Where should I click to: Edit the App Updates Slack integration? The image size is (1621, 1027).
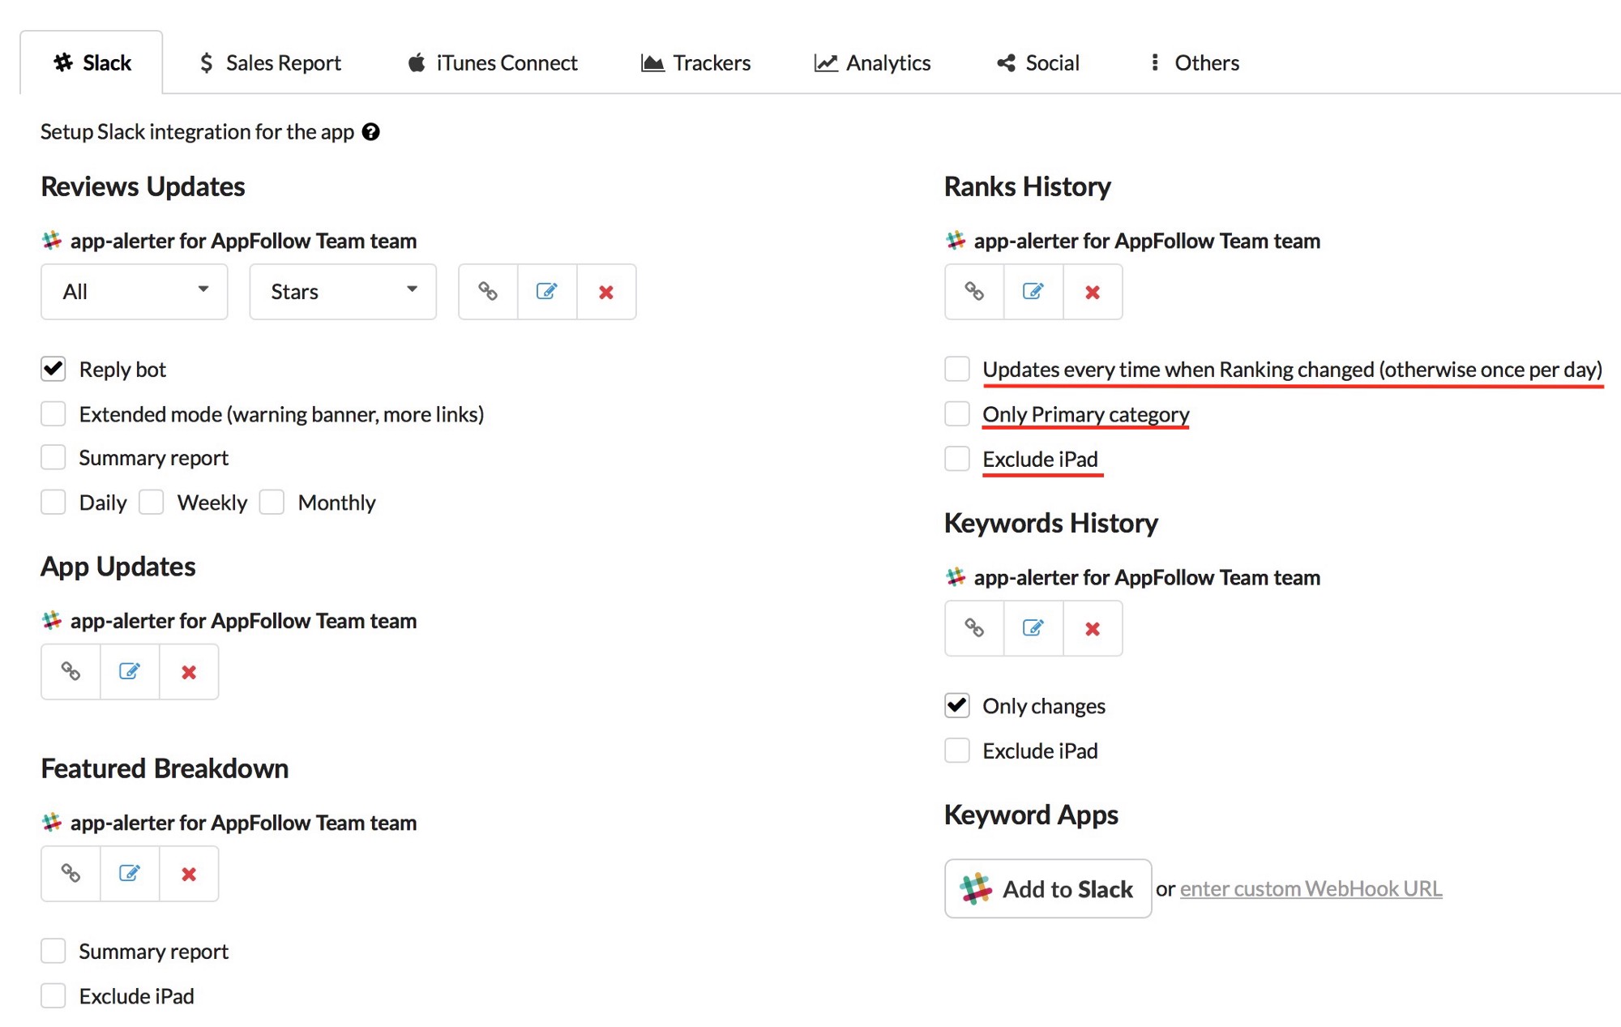click(x=130, y=671)
